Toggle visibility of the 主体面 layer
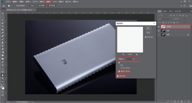The image size is (192, 103). tap(159, 27)
